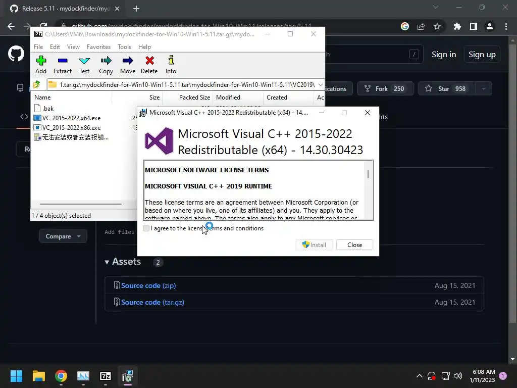Download Source code (zip) asset
This screenshot has width=517, height=388.
pyautogui.click(x=148, y=285)
